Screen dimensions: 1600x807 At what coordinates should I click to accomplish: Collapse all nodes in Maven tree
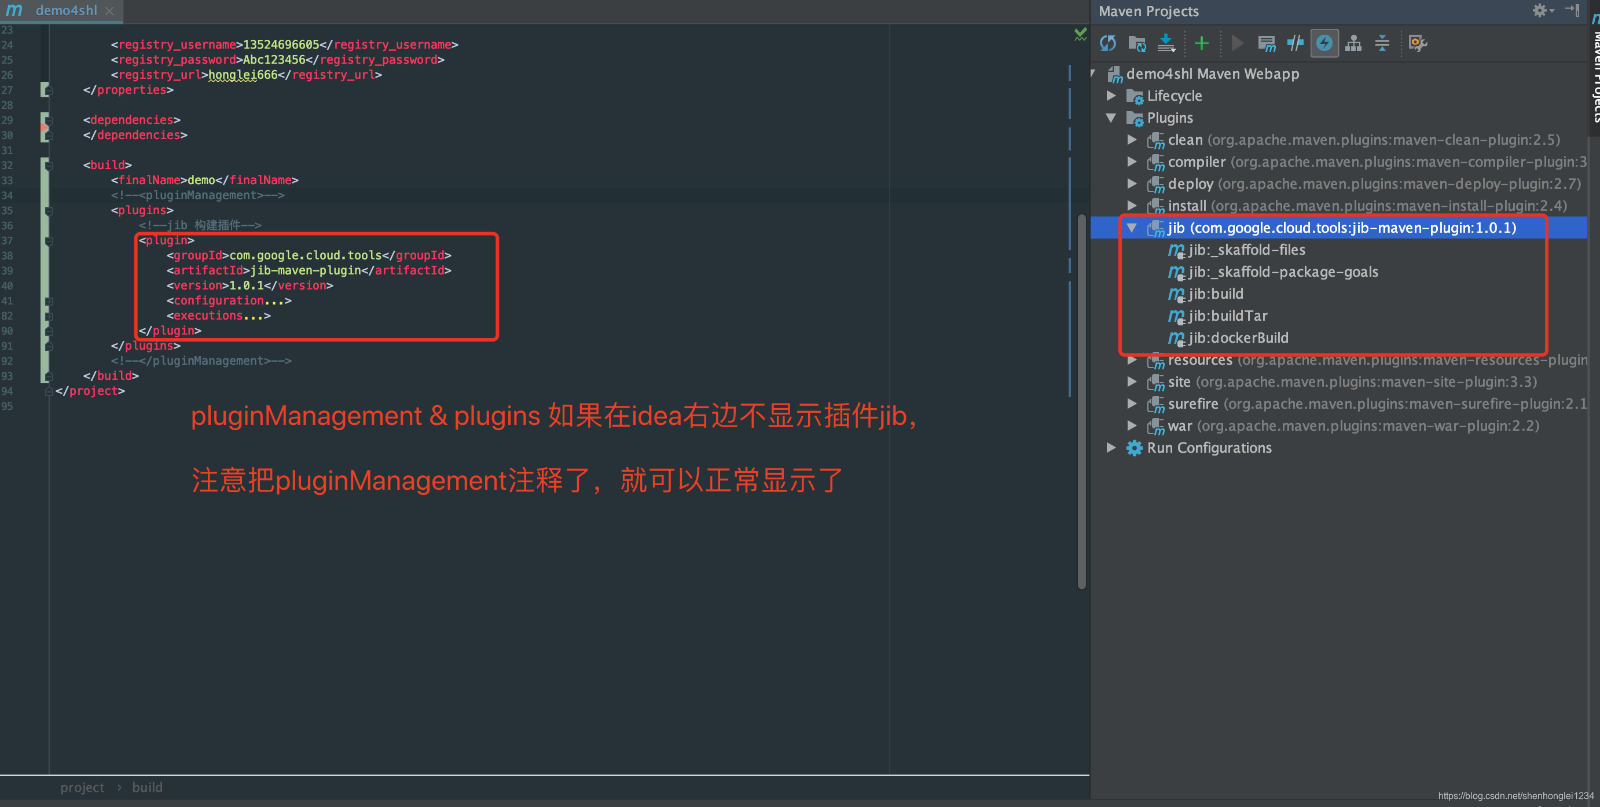(1382, 43)
